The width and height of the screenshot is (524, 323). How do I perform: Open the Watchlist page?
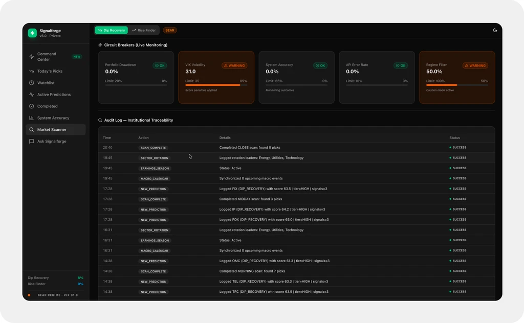55,83
